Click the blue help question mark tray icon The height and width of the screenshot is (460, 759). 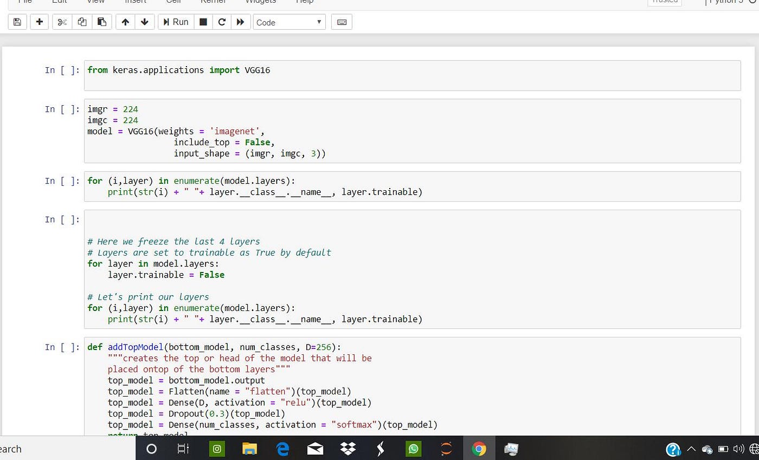(673, 449)
